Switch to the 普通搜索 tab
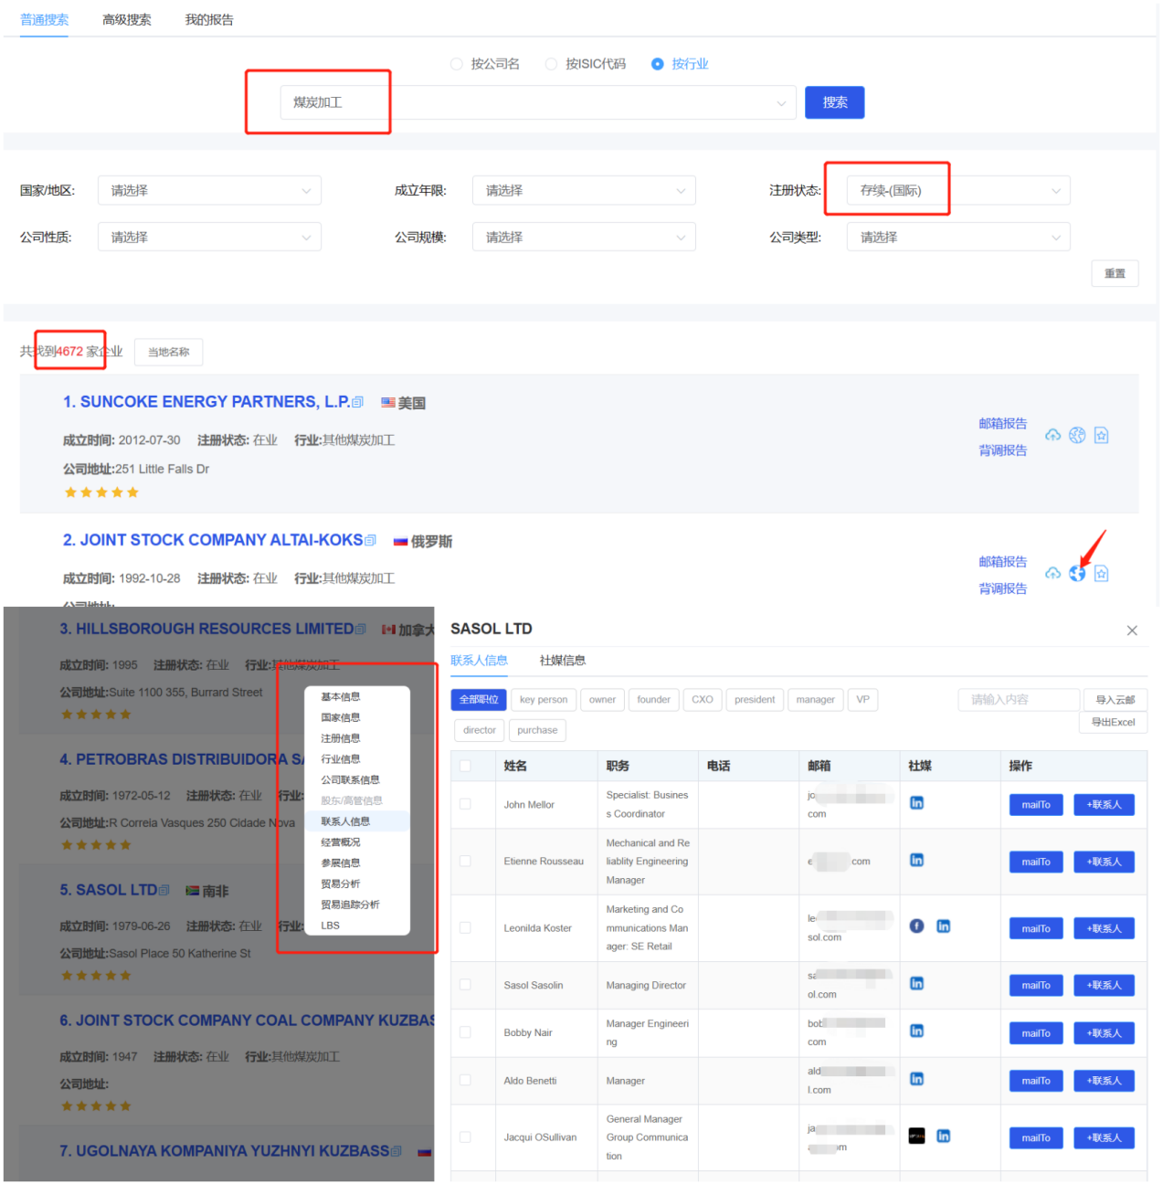This screenshot has height=1185, width=1163. coord(45,19)
